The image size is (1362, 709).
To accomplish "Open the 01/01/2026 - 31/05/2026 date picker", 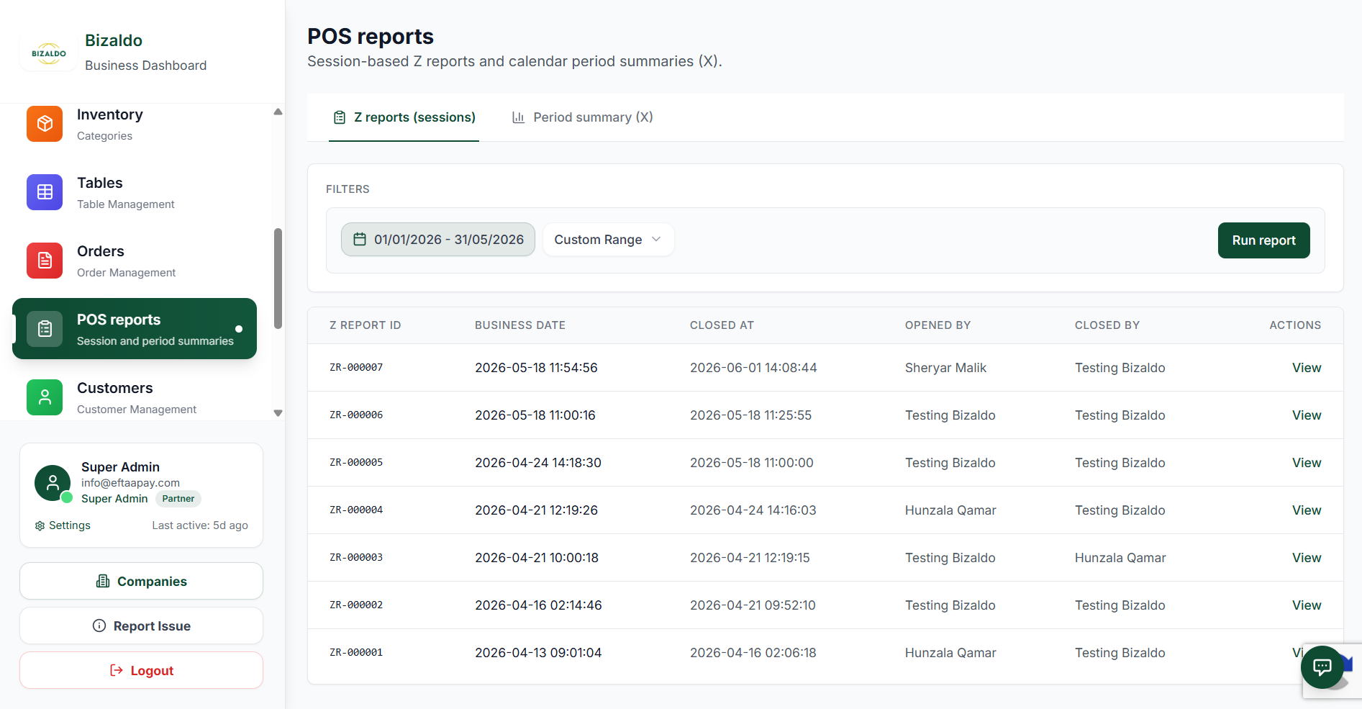I will click(x=438, y=240).
